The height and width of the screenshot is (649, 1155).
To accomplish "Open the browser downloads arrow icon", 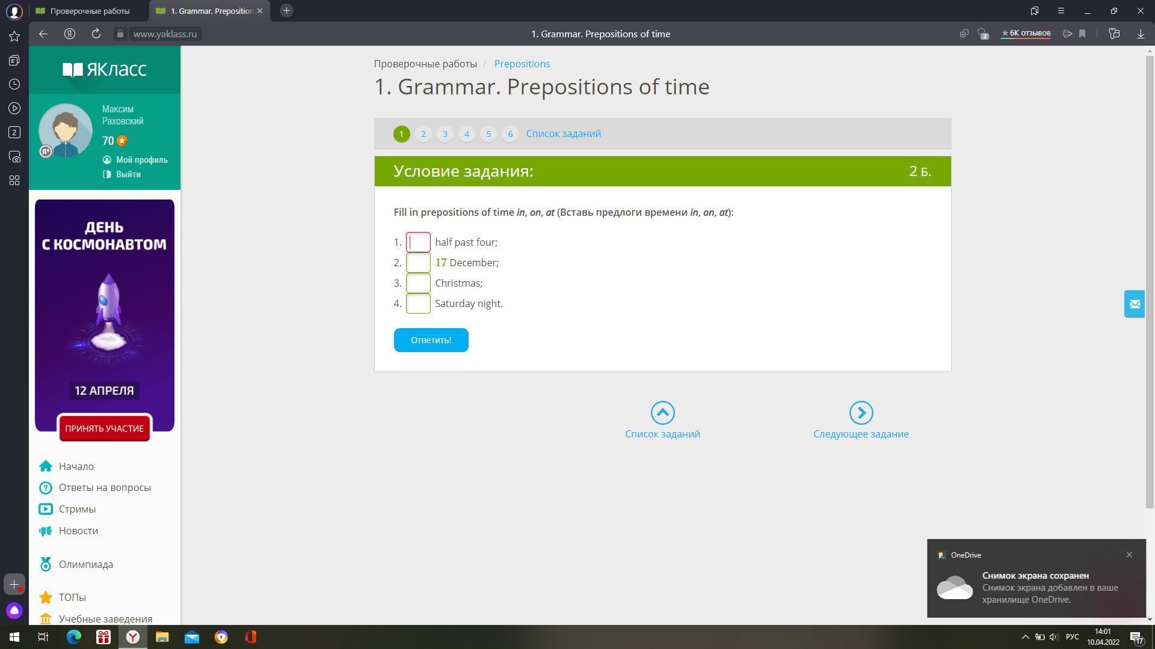I will click(x=1141, y=34).
